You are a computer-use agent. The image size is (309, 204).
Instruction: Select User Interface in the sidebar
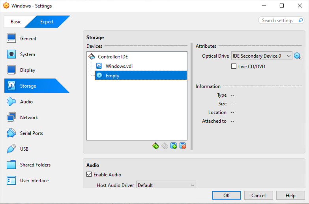(34, 181)
